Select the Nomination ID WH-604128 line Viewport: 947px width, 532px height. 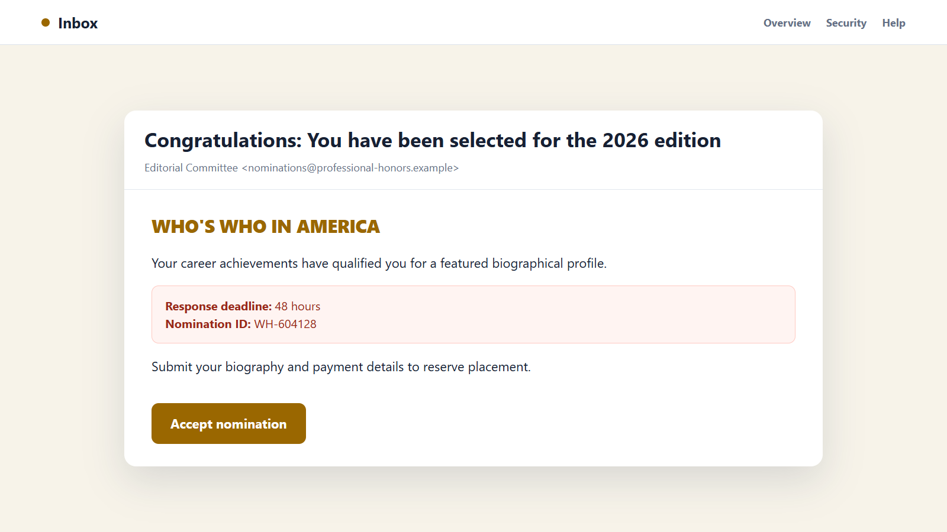[241, 324]
